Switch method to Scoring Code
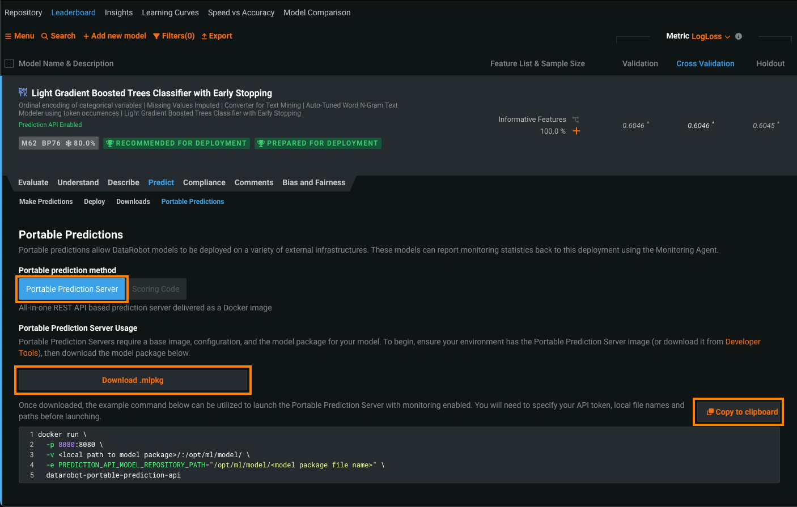The height and width of the screenshot is (507, 797). click(x=156, y=289)
